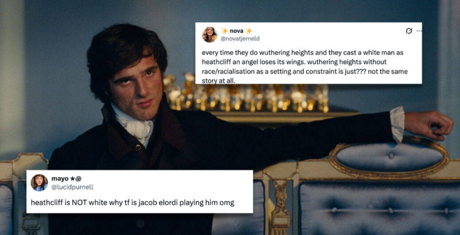Visit the @novatjerneld handle
460x235 pixels.
(241, 39)
